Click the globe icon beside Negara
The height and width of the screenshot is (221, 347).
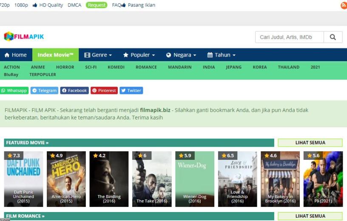(x=169, y=55)
